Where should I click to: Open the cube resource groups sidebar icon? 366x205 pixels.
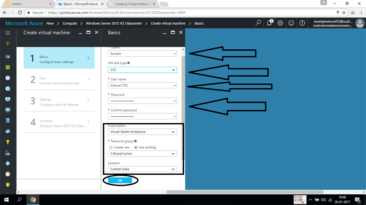point(8,57)
